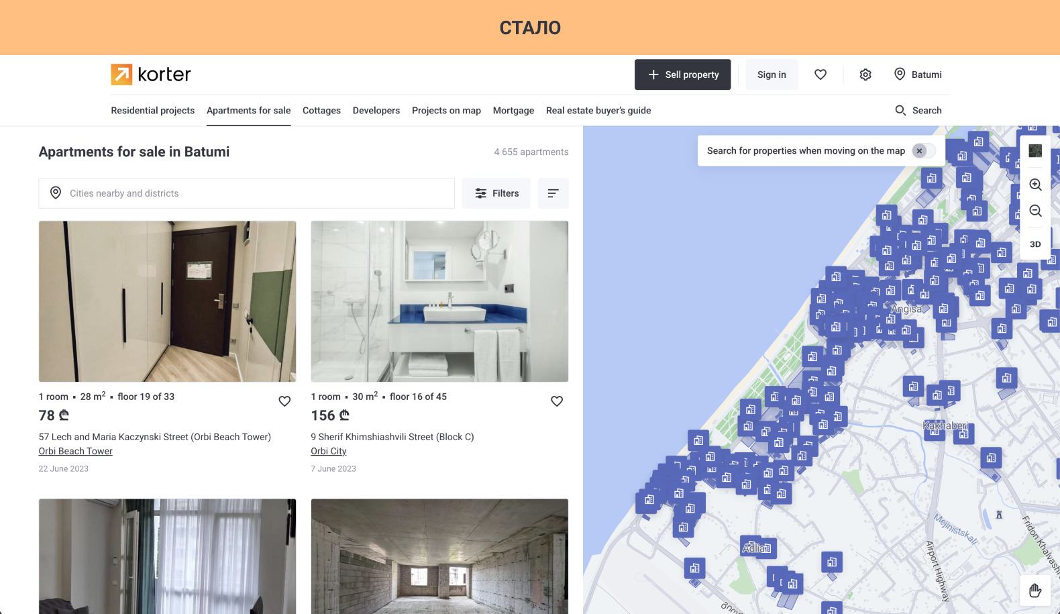Screen dimensions: 1060x614
Task: Zoom out on the map
Action: [x=1035, y=211]
